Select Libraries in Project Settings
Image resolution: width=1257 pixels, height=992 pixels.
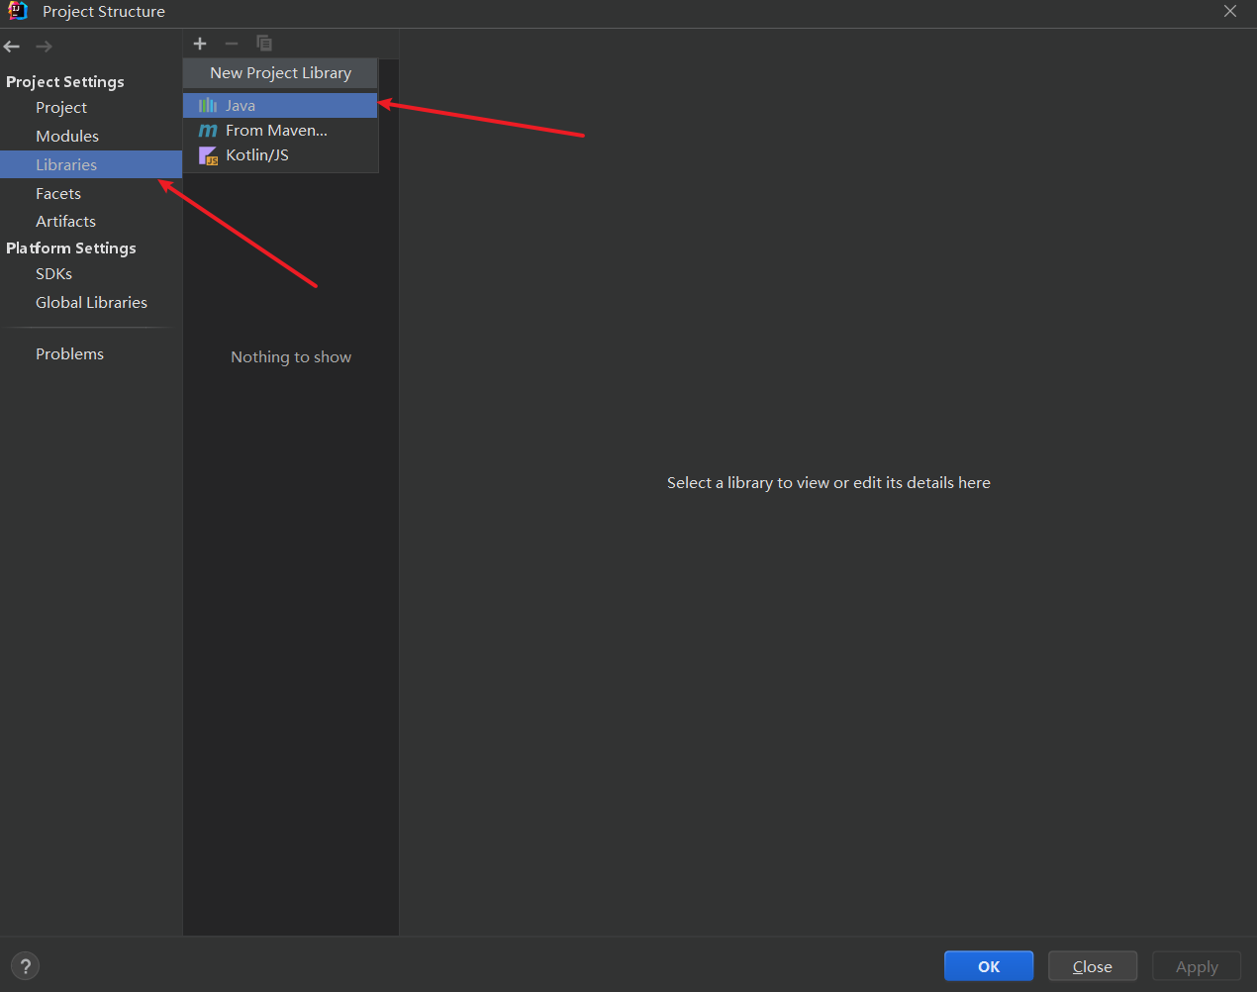pyautogui.click(x=91, y=164)
